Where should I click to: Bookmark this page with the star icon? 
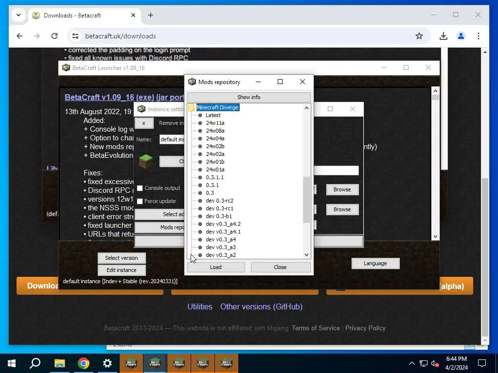(419, 36)
